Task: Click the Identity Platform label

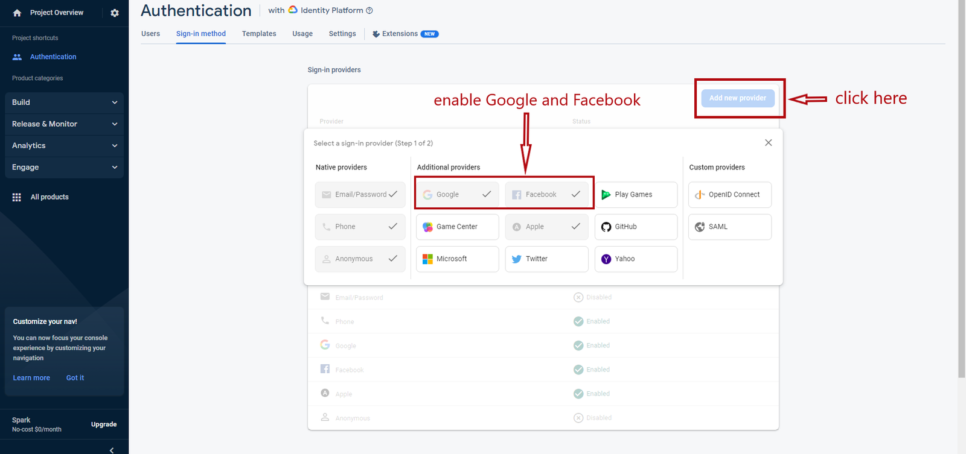Action: [x=332, y=10]
